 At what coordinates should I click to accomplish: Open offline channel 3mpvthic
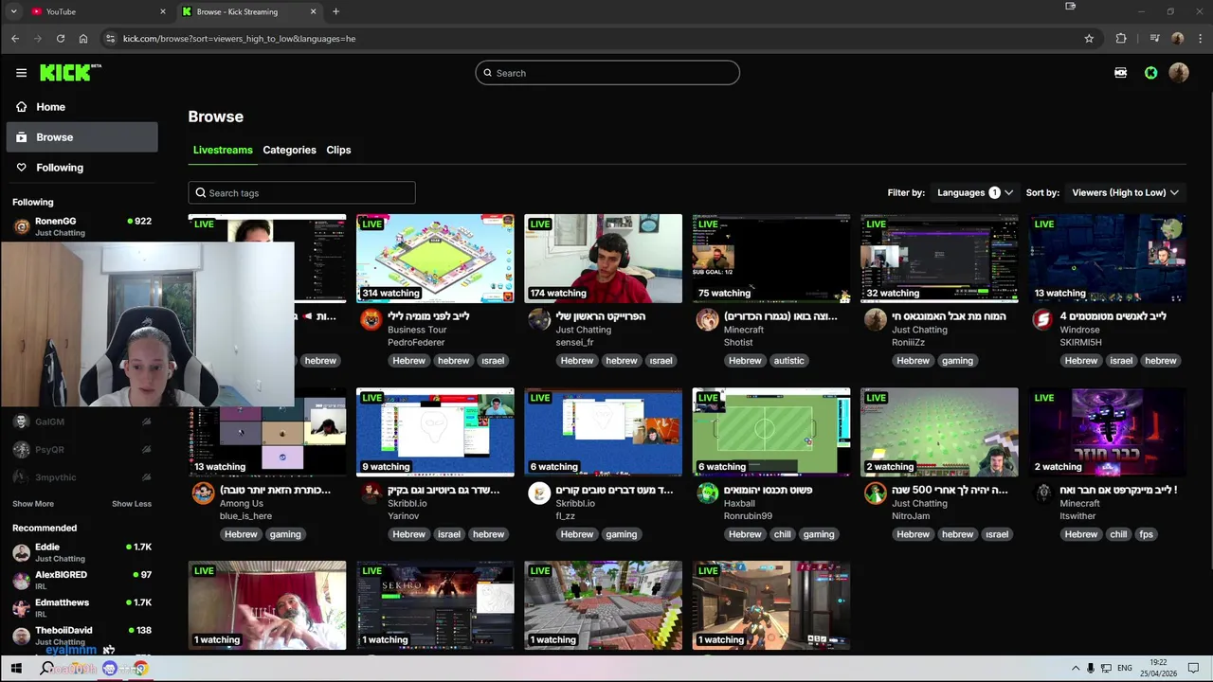82,477
